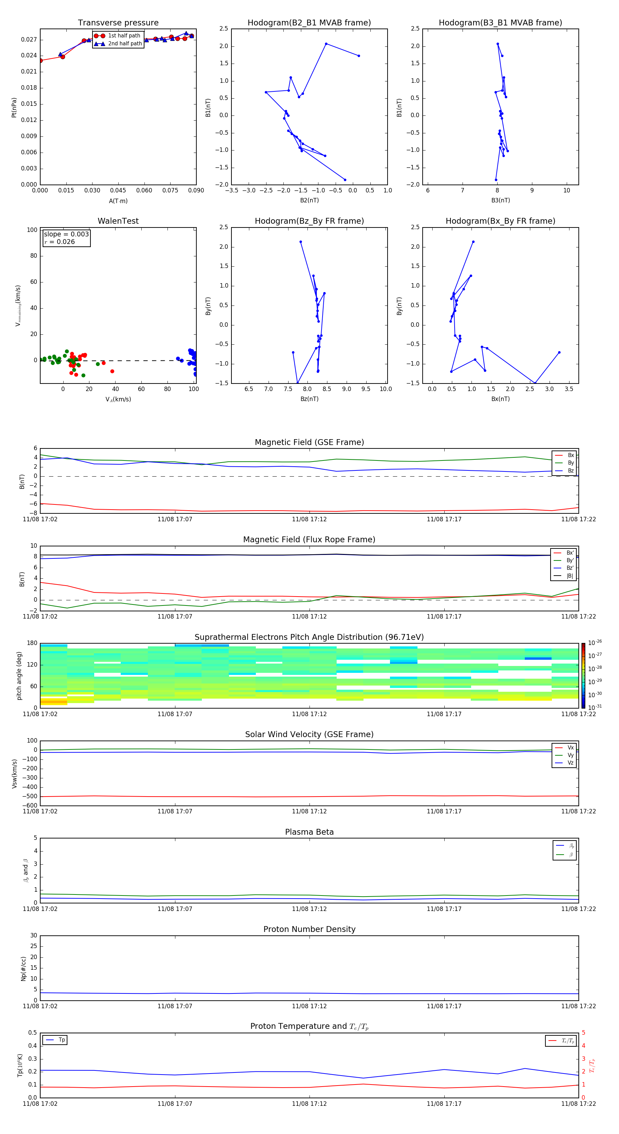The width and height of the screenshot is (619, 1134).
Task: Click the 'Proton Temperature and Te/Tp' title
Action: [x=309, y=1026]
